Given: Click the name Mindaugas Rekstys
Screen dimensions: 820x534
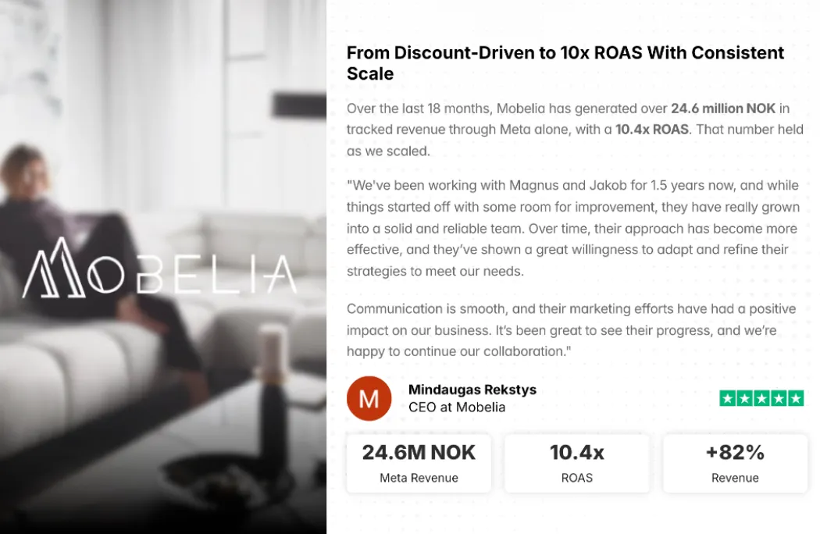Looking at the screenshot, I should pyautogui.click(x=472, y=390).
